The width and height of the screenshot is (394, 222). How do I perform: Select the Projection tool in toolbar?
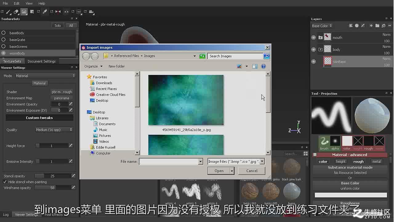(x=24, y=12)
